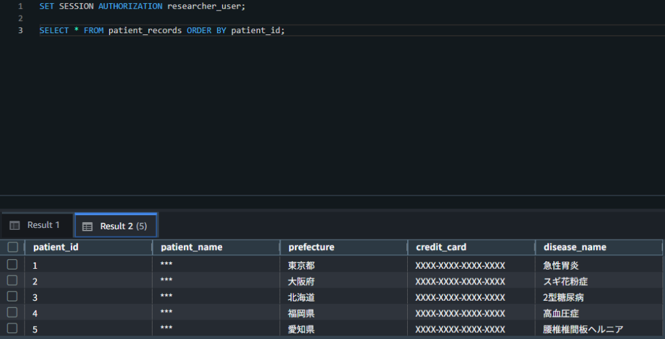Sort by the patient_id column header

88,247
